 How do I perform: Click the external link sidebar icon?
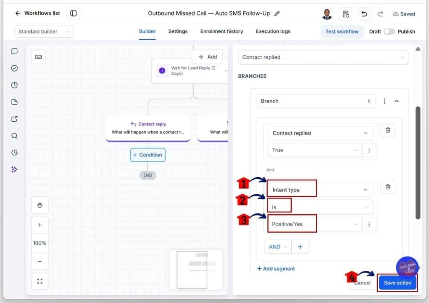click(15, 119)
